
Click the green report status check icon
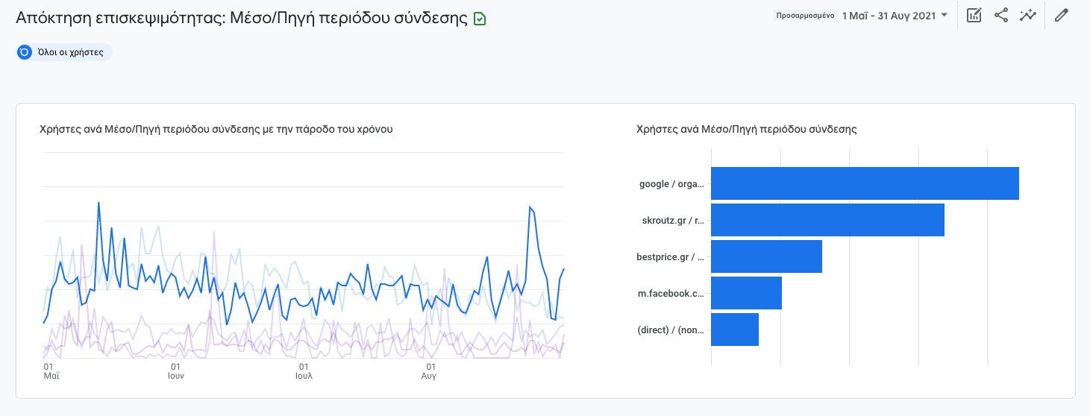(480, 19)
